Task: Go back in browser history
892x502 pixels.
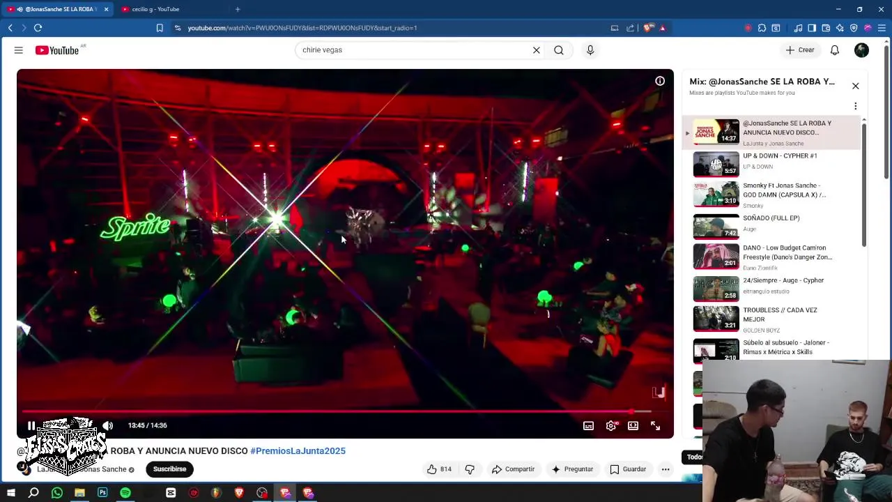Action: point(10,28)
